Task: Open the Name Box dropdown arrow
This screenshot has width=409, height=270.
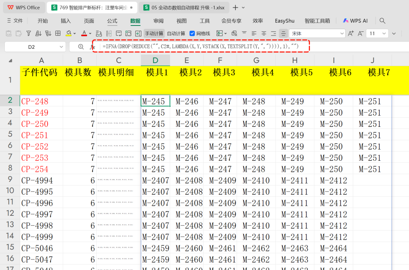Action: pos(61,47)
